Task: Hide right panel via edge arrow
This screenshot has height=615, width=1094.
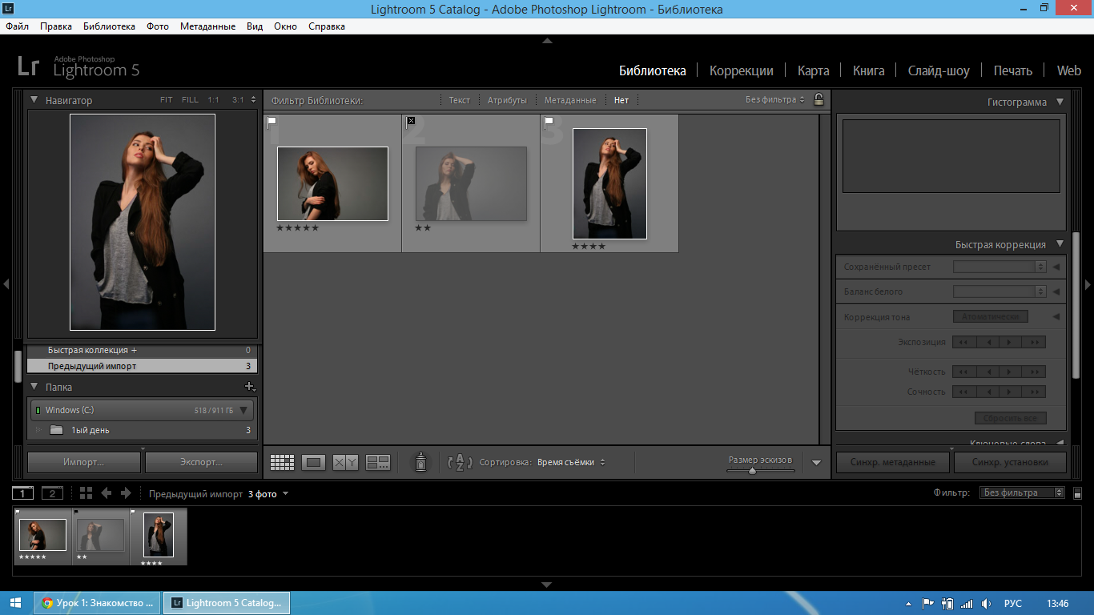Action: (x=1088, y=284)
